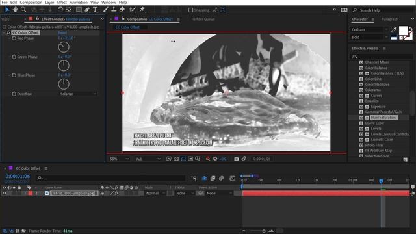
Task: Collapse the Red Phase property
Action: [9, 38]
